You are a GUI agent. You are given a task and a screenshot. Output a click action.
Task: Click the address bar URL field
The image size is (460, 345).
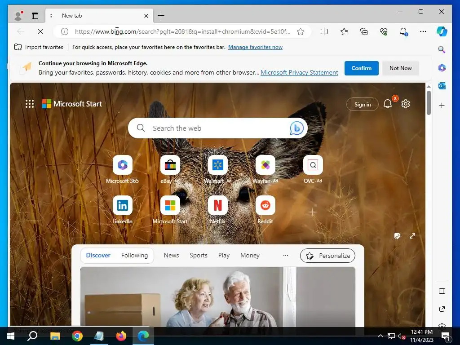click(182, 31)
